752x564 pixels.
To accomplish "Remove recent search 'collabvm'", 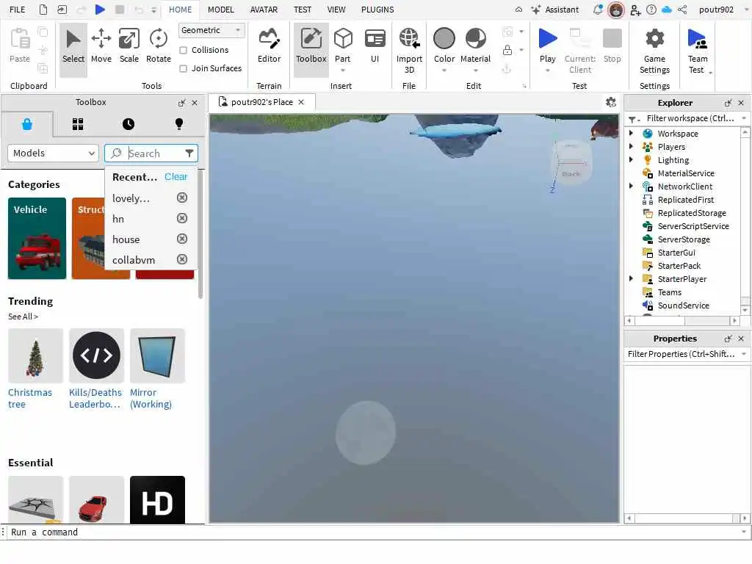I will (182, 259).
